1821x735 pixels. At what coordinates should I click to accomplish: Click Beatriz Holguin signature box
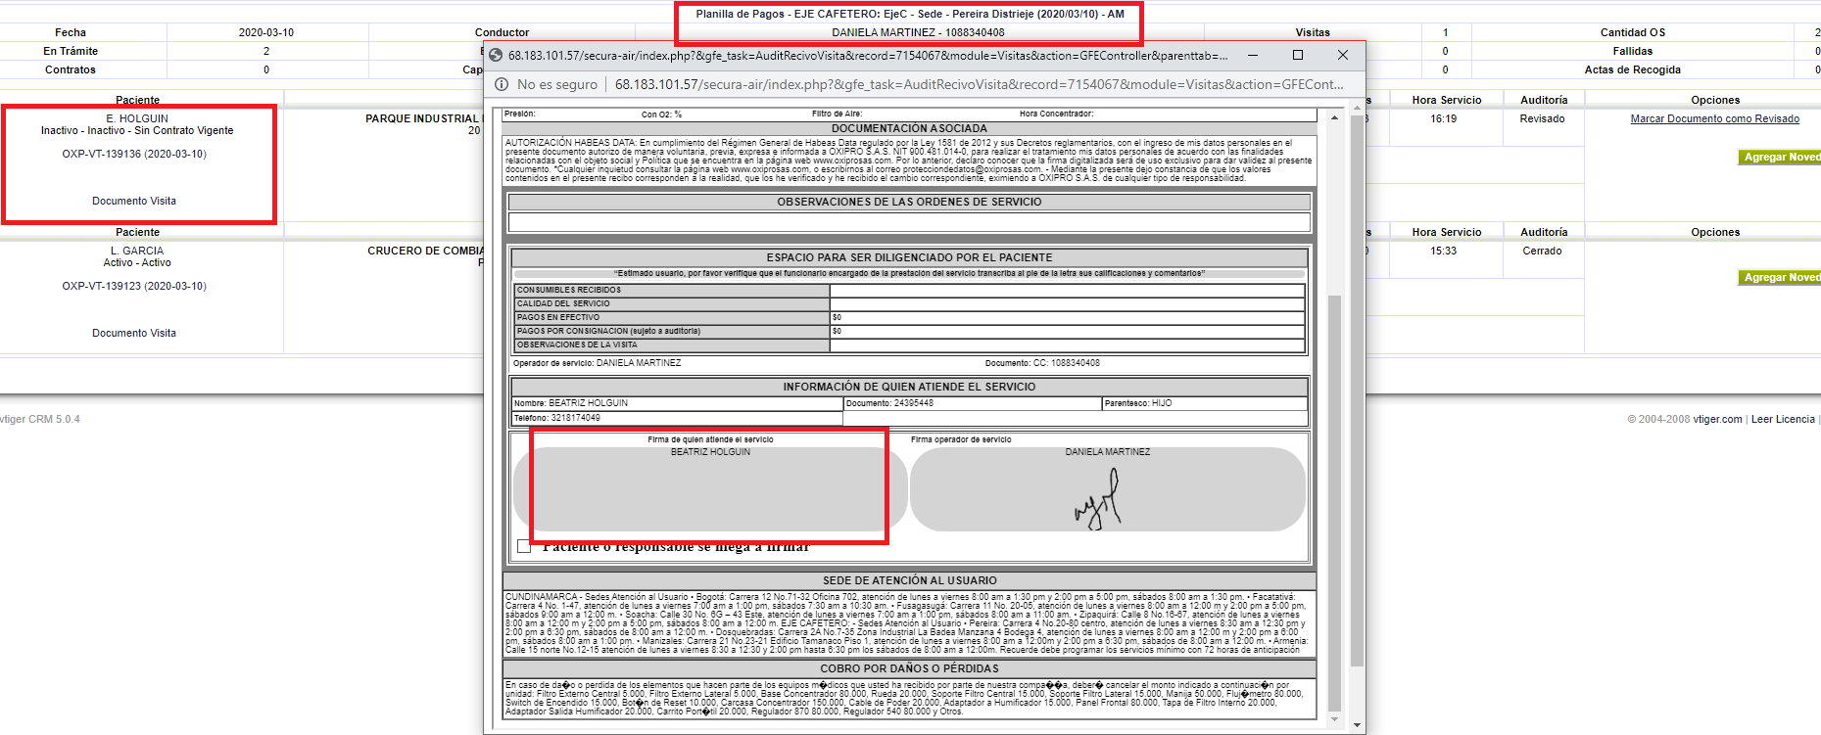pos(710,489)
